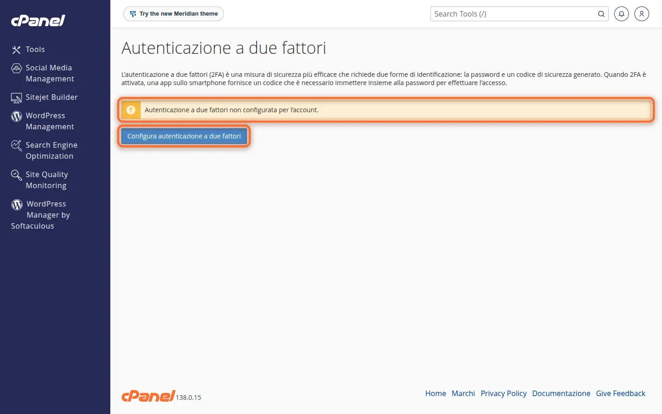Click the version number 138.0.15
This screenshot has height=414, width=662.
(188, 397)
